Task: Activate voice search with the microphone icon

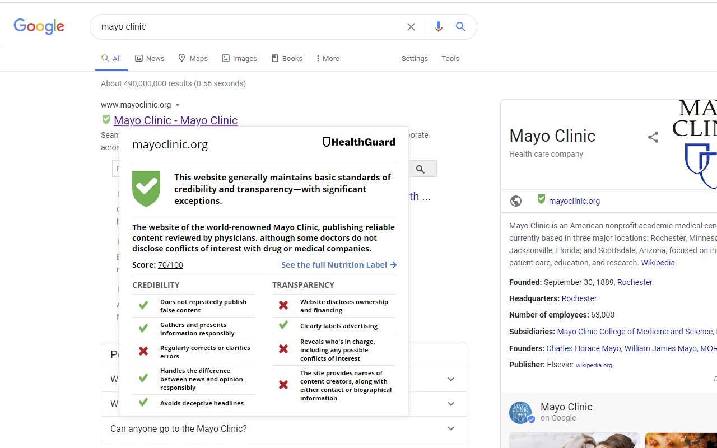Action: (x=438, y=26)
